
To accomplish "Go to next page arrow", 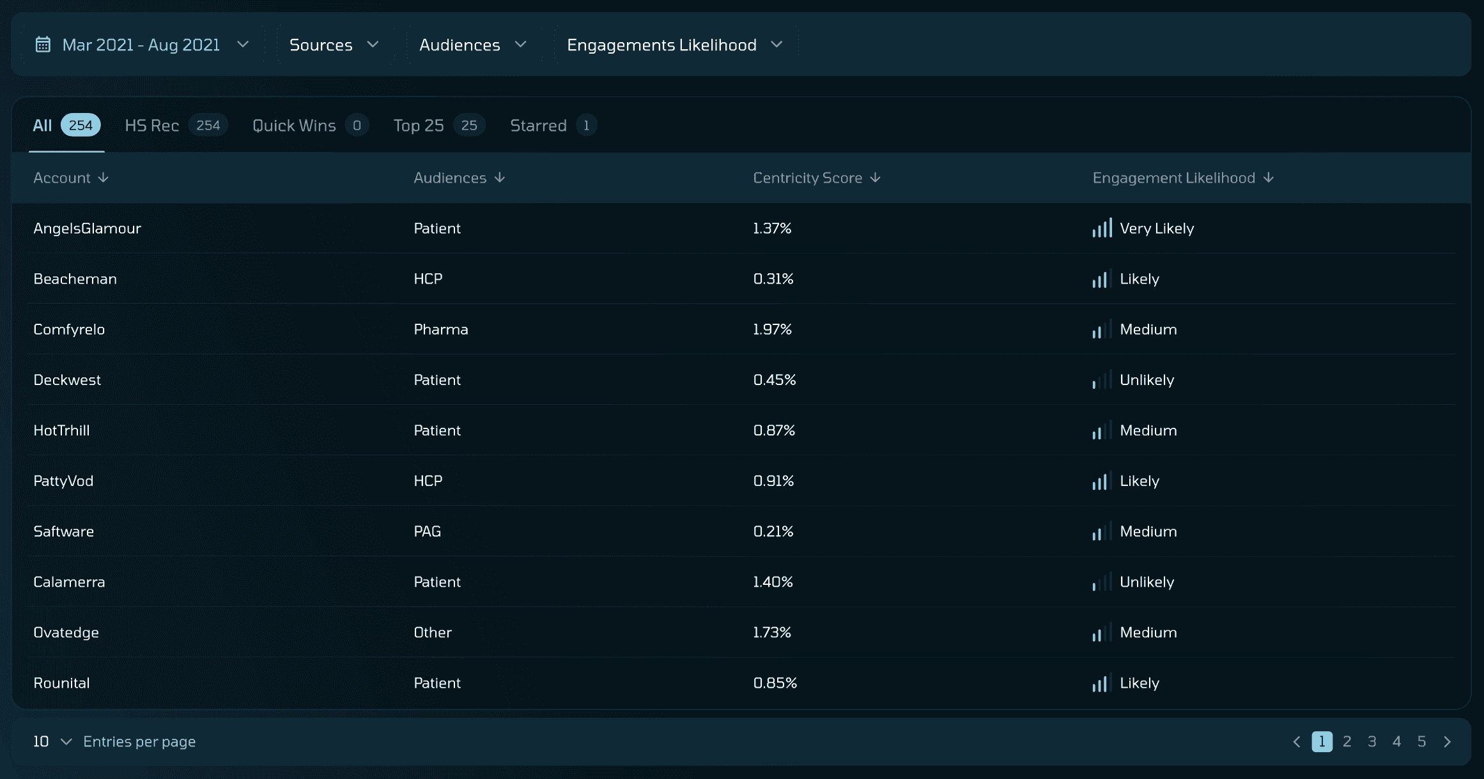I will tap(1447, 741).
